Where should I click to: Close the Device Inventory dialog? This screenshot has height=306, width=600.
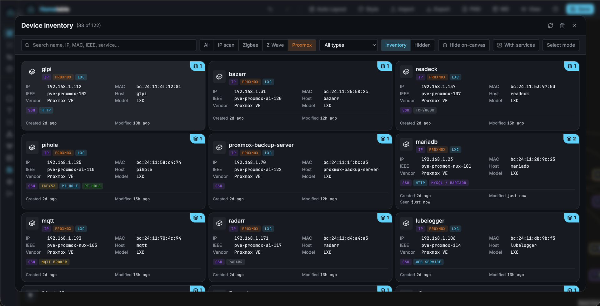[x=574, y=26]
